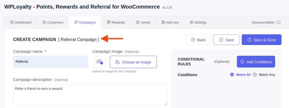Select the Match All radio option

tap(232, 75)
